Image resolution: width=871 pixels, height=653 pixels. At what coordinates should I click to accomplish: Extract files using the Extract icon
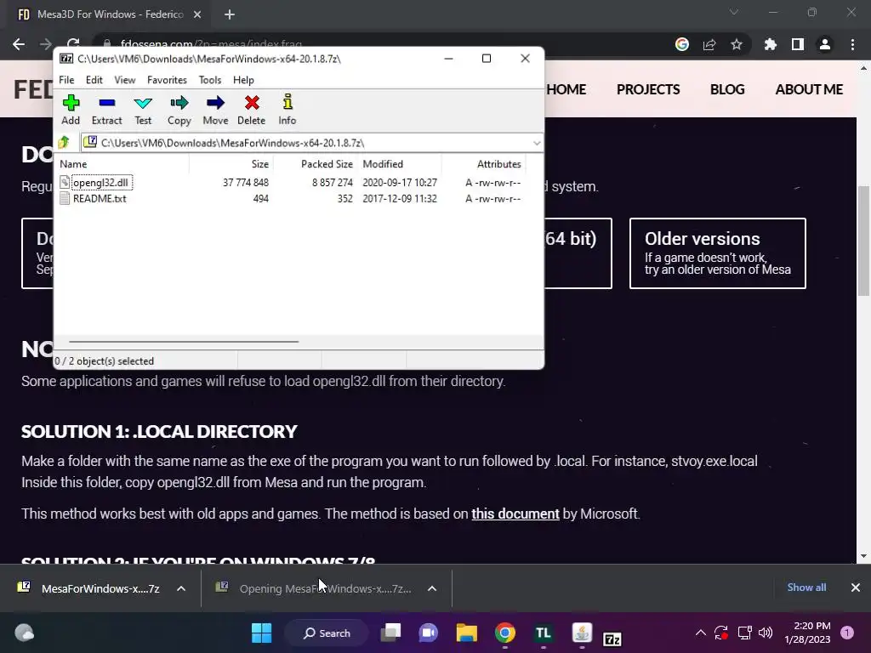coord(106,110)
